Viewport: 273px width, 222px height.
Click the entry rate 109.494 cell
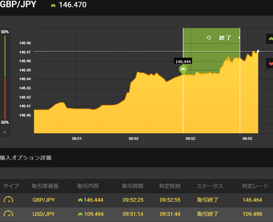tap(94, 214)
